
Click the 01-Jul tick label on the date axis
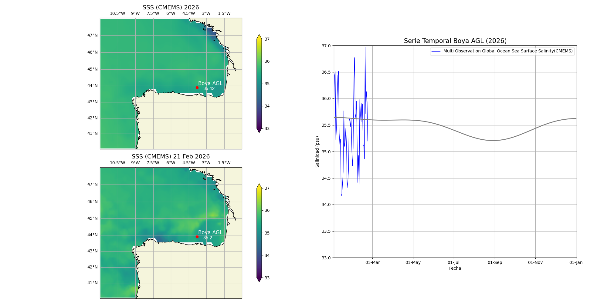click(454, 262)
